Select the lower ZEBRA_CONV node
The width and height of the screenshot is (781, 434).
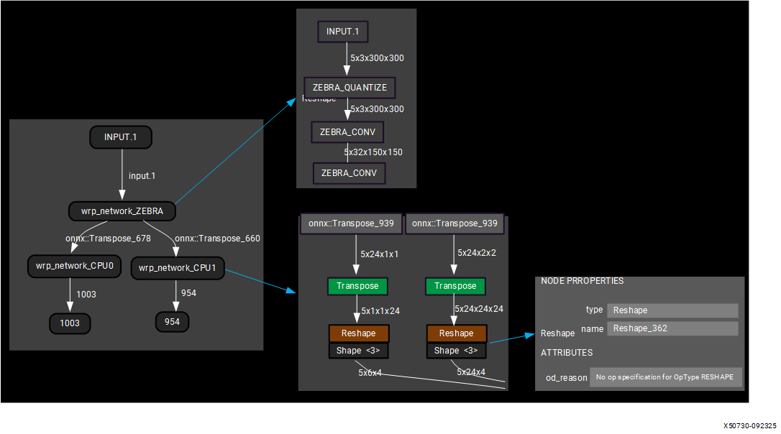350,173
